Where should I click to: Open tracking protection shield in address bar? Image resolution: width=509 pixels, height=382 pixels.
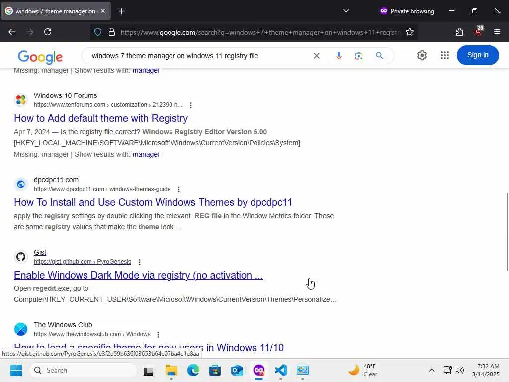coord(98,32)
